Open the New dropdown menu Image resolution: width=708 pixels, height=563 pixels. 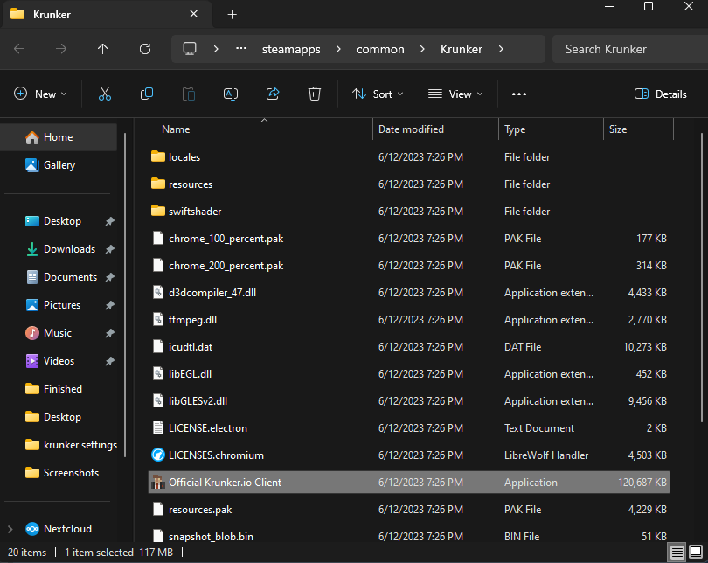(40, 94)
